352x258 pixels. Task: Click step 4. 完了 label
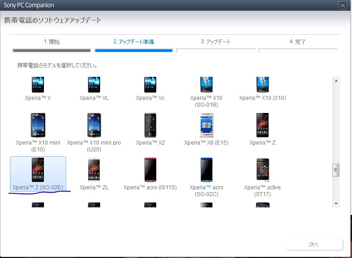tap(298, 42)
